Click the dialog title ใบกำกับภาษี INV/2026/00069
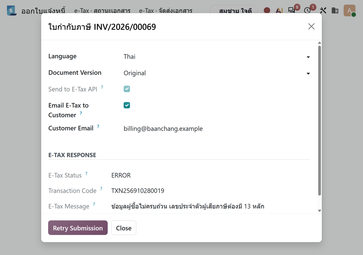 (x=102, y=27)
